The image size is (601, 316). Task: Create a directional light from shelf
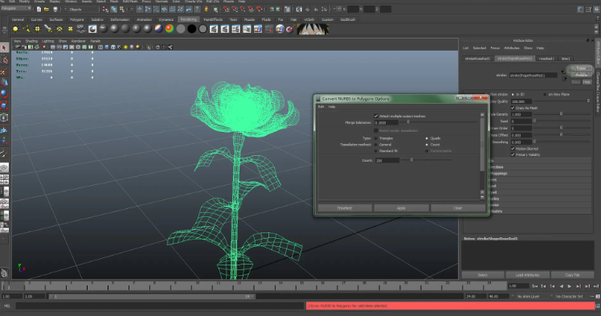click(x=27, y=29)
